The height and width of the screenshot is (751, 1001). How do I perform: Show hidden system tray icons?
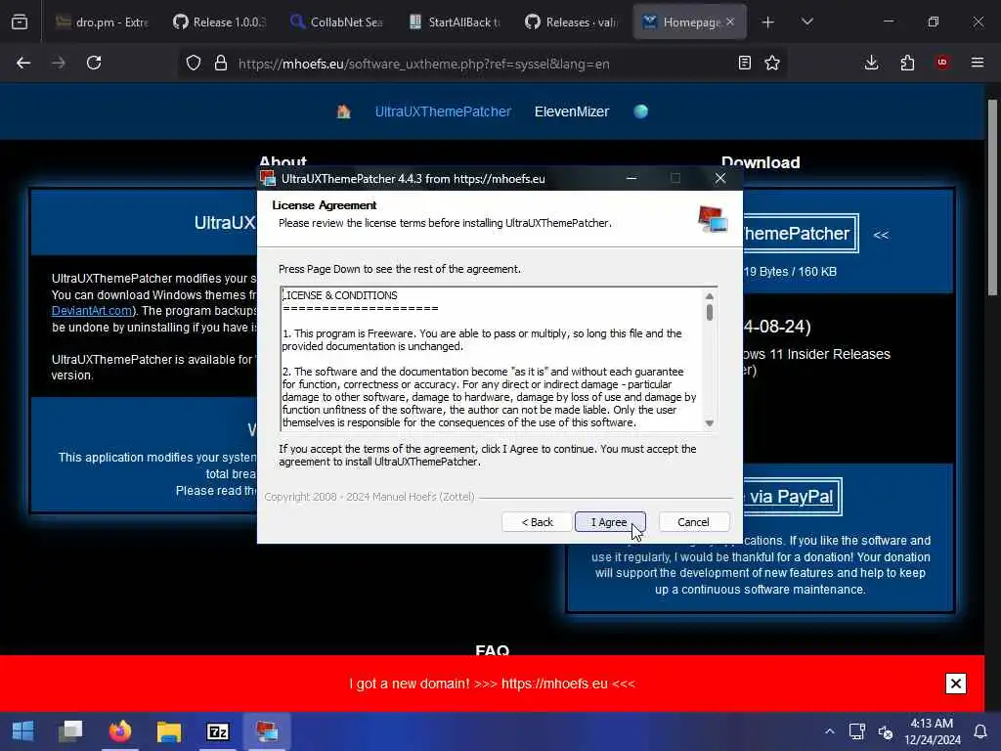(x=829, y=731)
